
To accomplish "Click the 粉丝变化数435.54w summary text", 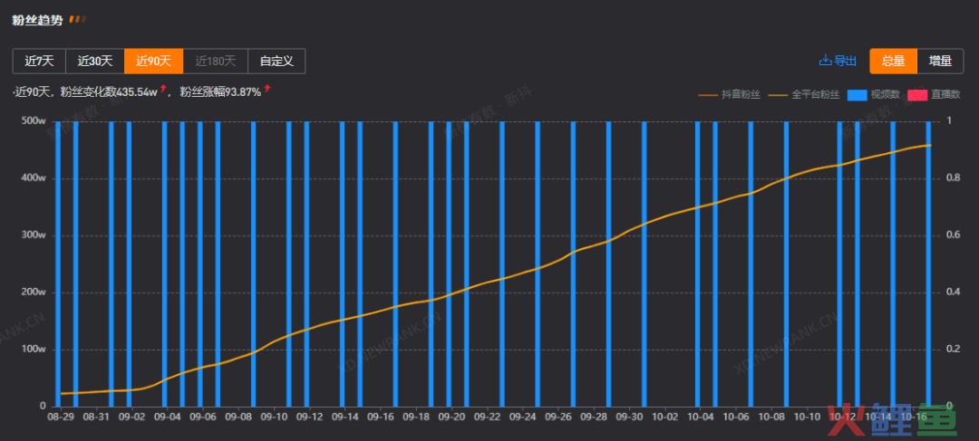I will tap(109, 92).
